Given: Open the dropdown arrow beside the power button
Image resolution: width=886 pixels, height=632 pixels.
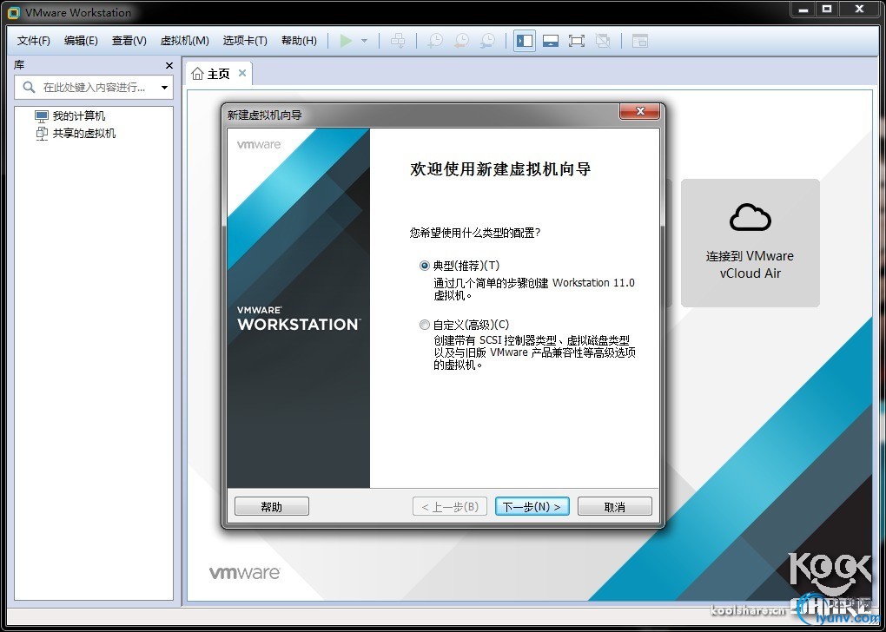Looking at the screenshot, I should coord(364,41).
